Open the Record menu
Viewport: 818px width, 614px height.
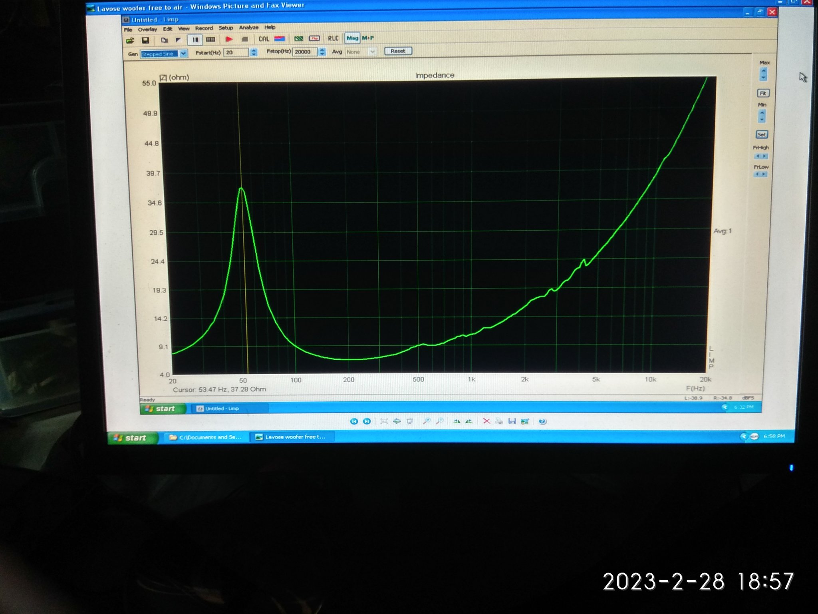pos(204,28)
